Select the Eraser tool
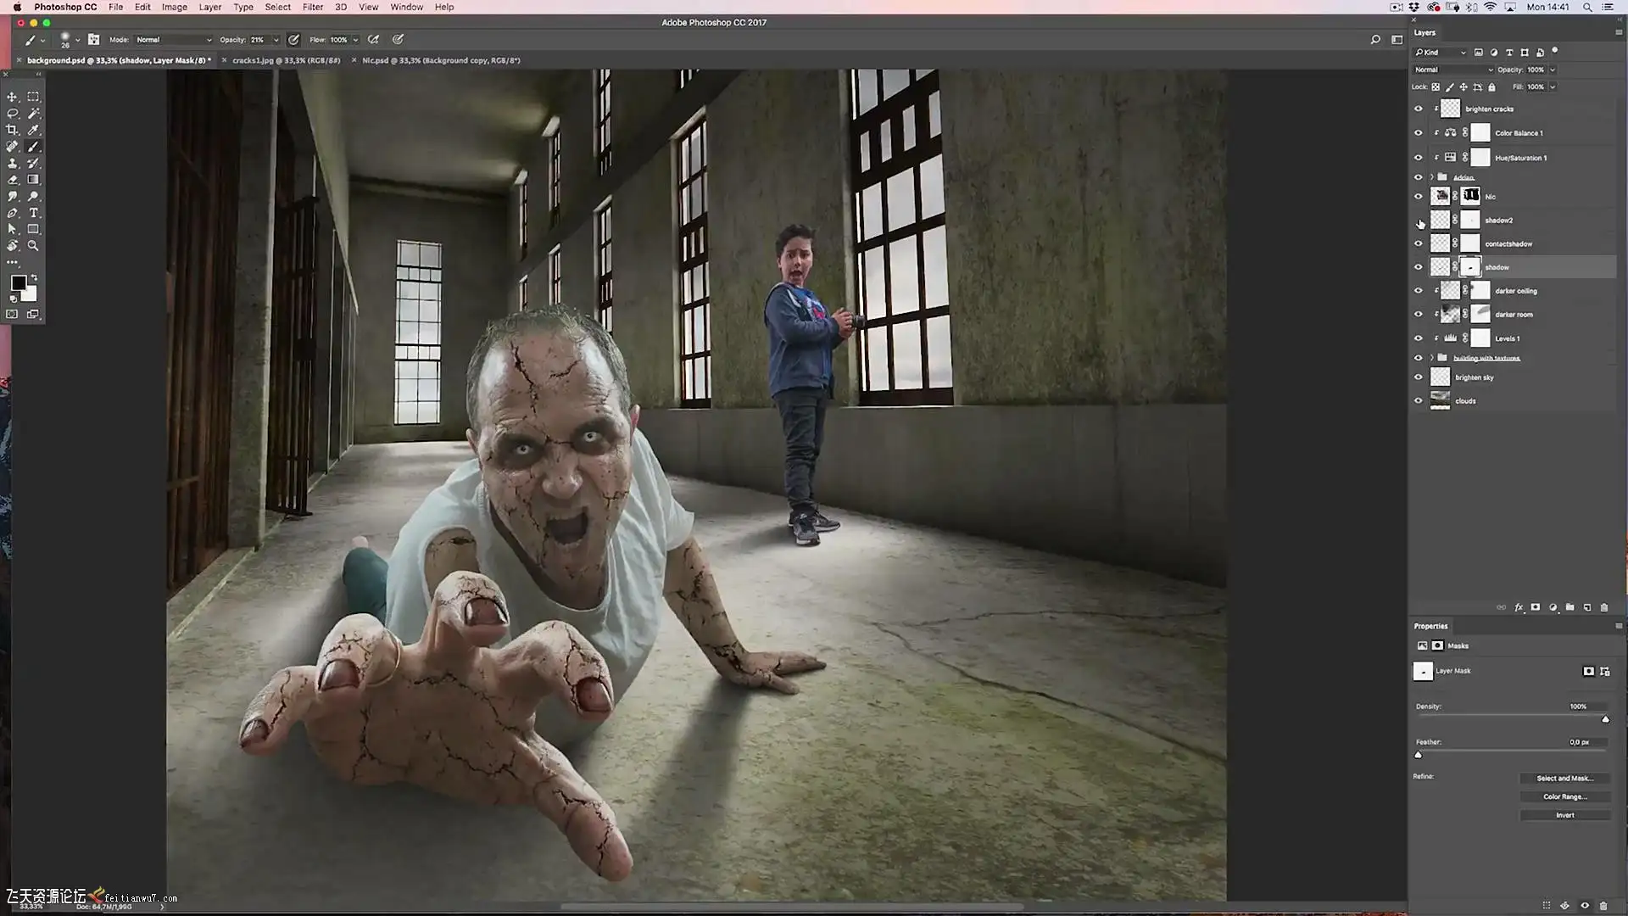This screenshot has height=916, width=1628. (13, 180)
